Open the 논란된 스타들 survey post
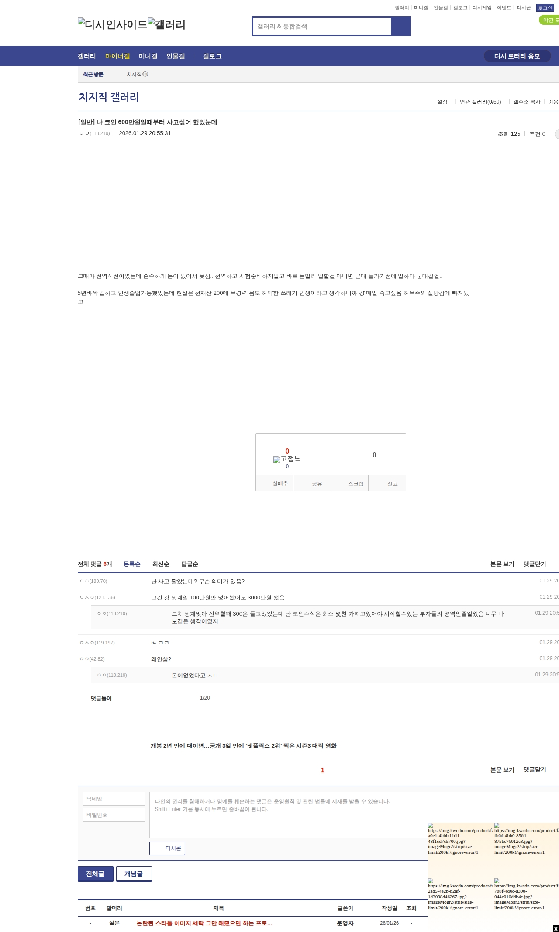Screen dimensions: 559x932 [204, 923]
